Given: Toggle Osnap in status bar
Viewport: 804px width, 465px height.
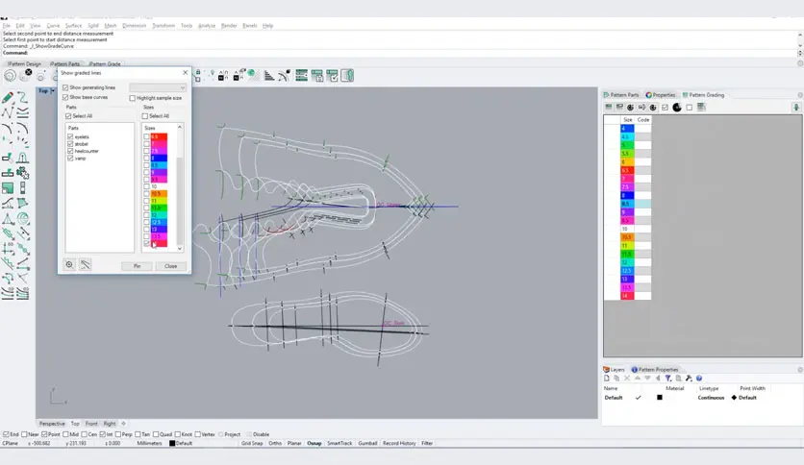Looking at the screenshot, I should pyautogui.click(x=314, y=443).
